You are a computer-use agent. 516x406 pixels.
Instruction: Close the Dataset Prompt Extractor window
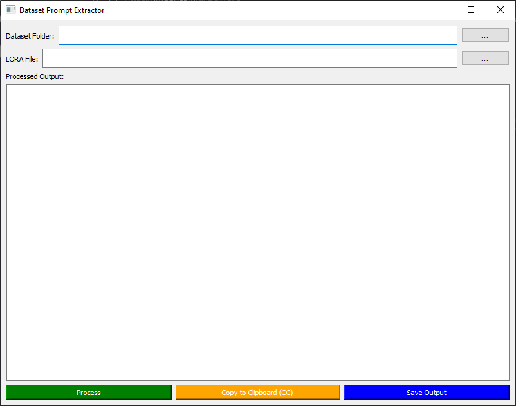click(x=500, y=10)
